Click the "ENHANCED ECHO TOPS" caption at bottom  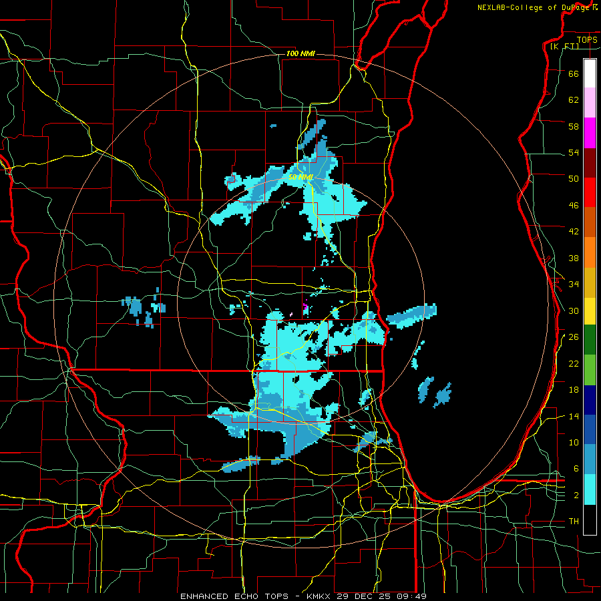click(234, 596)
